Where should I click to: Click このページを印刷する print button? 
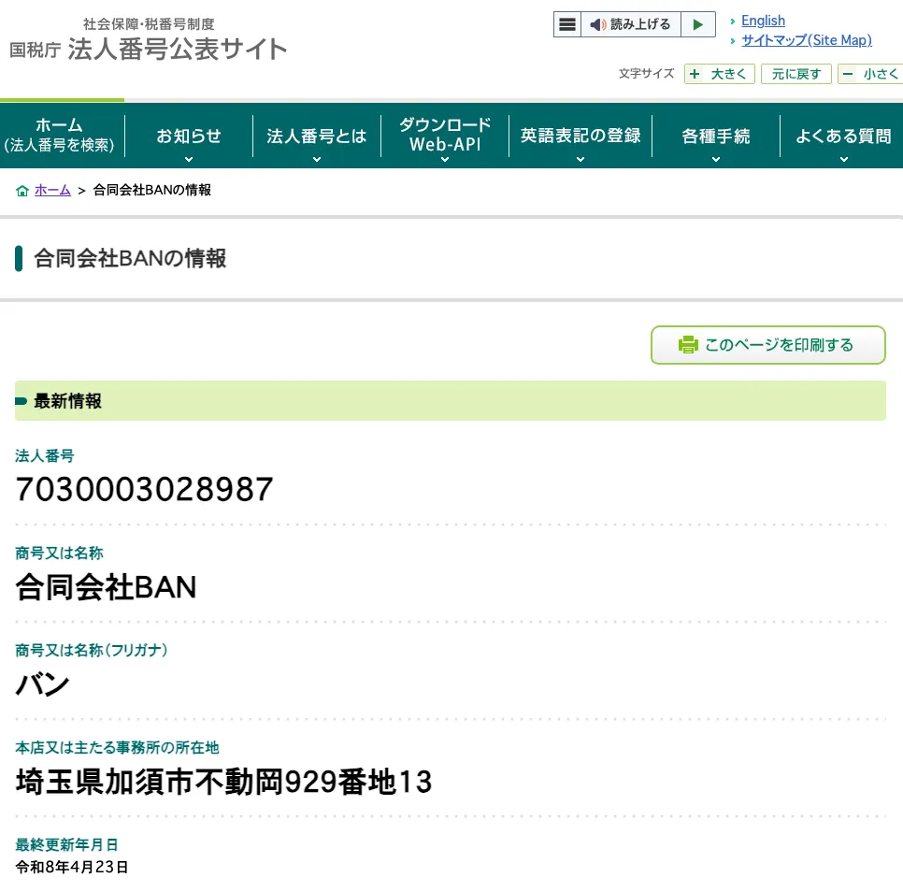[767, 345]
